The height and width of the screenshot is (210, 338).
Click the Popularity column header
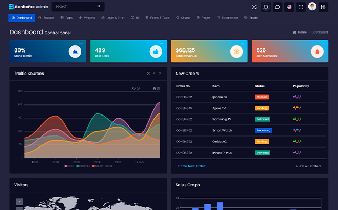pos(301,86)
